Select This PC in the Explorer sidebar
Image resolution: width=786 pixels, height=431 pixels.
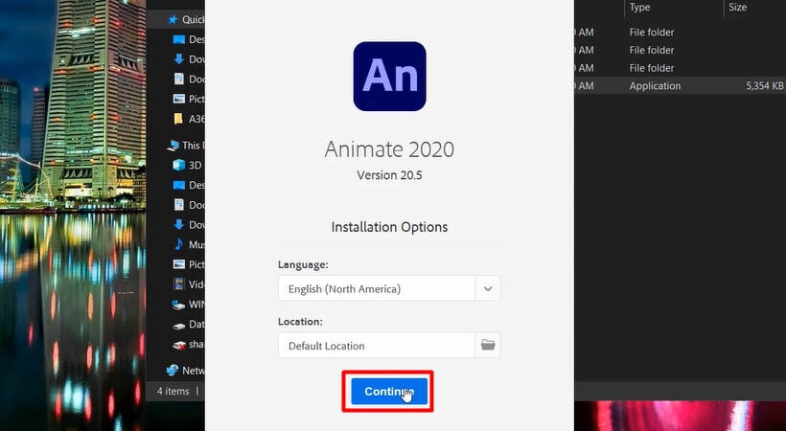click(x=186, y=146)
